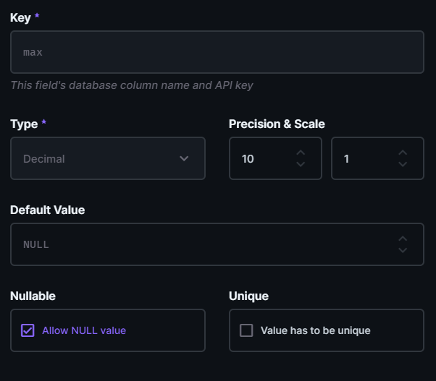Click the "Allow NULL value" label text

click(84, 330)
